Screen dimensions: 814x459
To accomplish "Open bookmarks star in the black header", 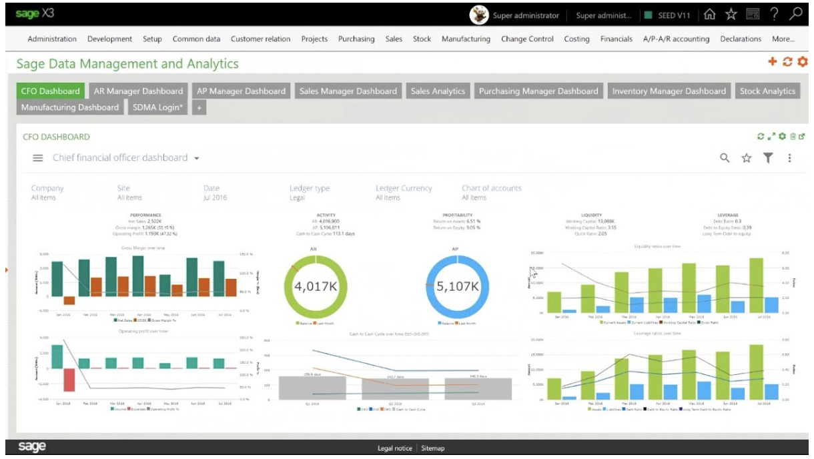I will click(x=731, y=15).
